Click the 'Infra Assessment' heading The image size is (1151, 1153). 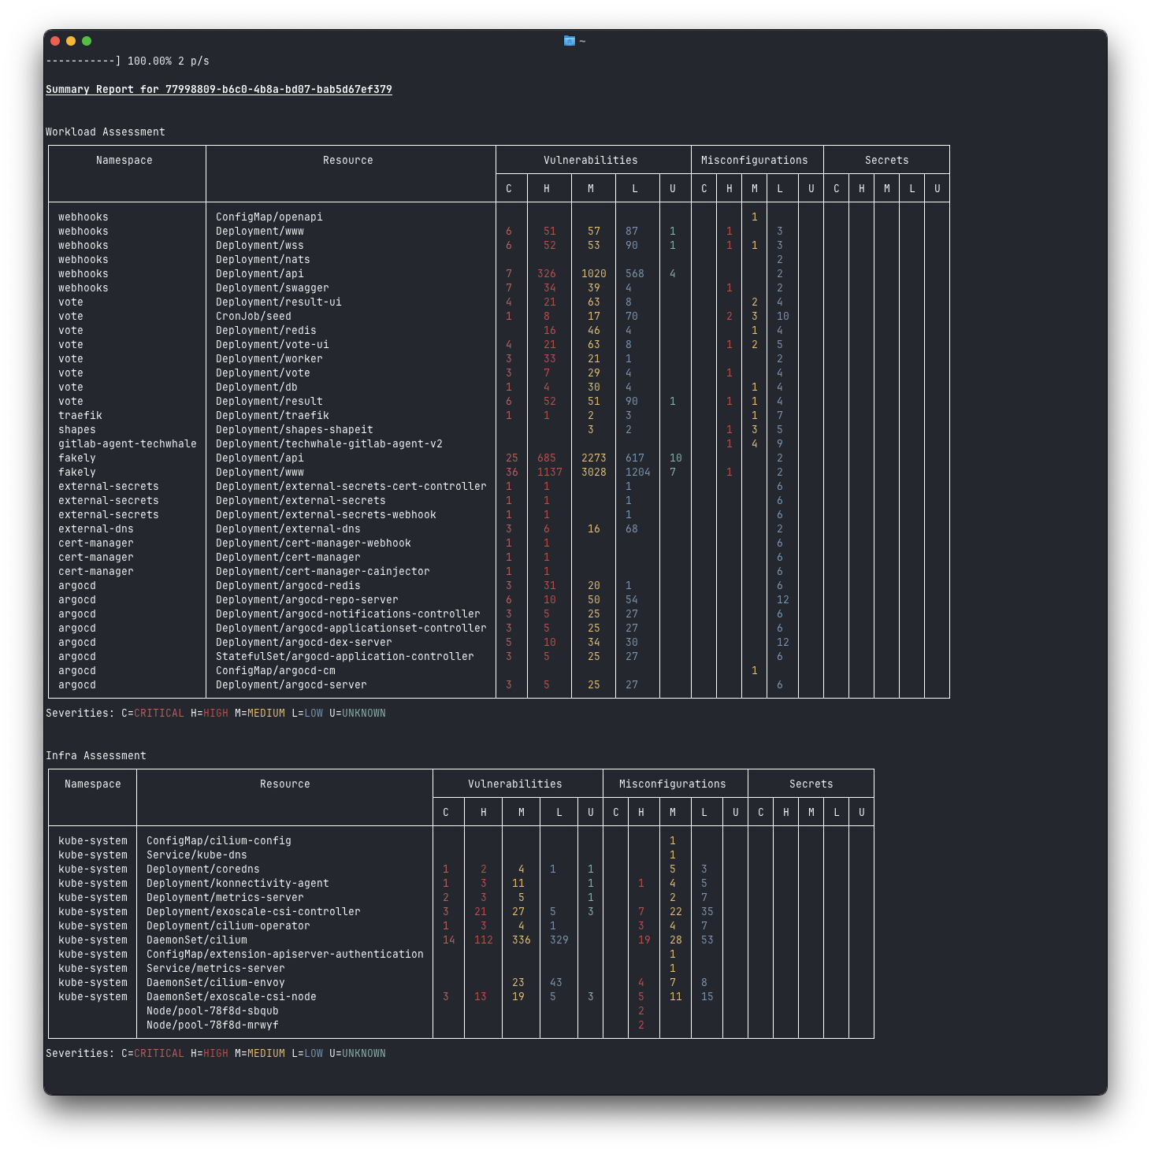(96, 756)
